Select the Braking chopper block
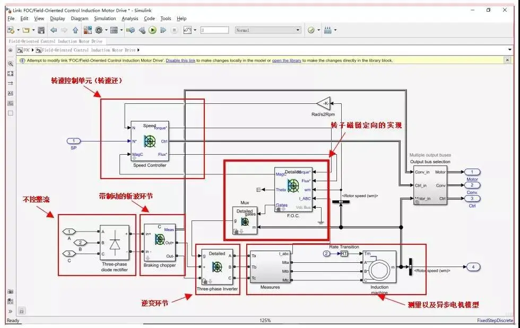Viewport: 520px width, 328px height. click(x=160, y=243)
